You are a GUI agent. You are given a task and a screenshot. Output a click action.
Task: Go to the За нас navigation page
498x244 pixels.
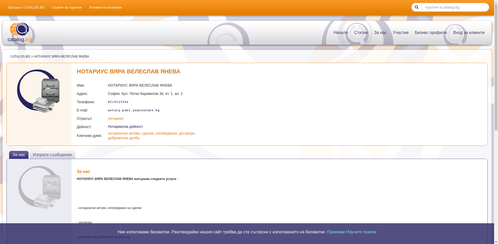point(380,33)
